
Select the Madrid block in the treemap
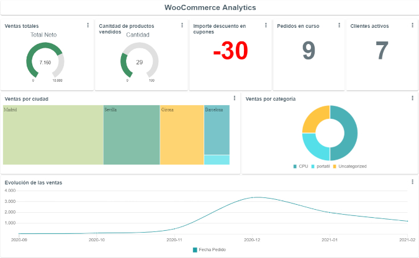[x=53, y=135]
